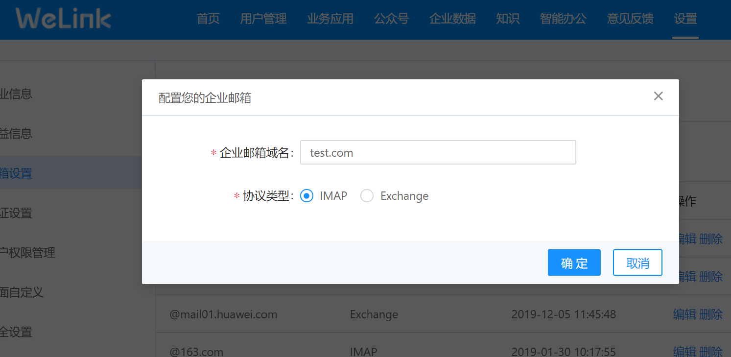Switch to the 公众号 section

[x=391, y=19]
